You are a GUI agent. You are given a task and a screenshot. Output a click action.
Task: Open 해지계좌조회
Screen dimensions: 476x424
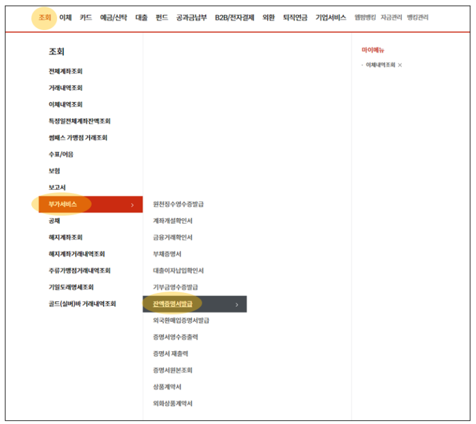click(x=65, y=237)
